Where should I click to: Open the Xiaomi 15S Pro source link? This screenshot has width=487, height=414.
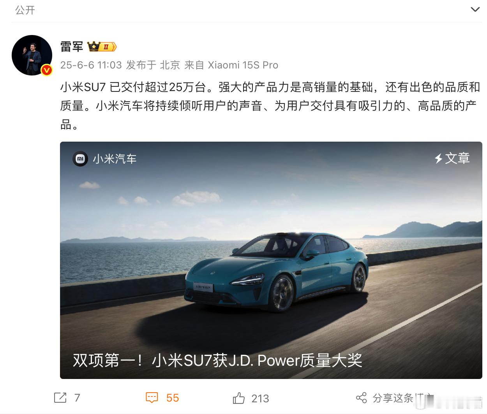click(x=243, y=65)
